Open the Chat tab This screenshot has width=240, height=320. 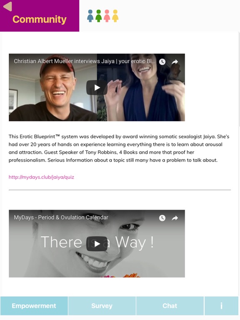[x=170, y=306]
